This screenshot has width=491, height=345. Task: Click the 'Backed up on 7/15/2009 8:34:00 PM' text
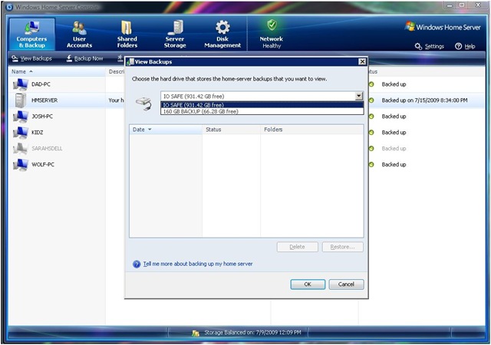click(424, 100)
